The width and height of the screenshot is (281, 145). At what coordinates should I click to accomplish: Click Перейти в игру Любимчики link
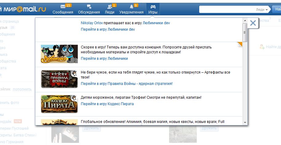click(104, 59)
